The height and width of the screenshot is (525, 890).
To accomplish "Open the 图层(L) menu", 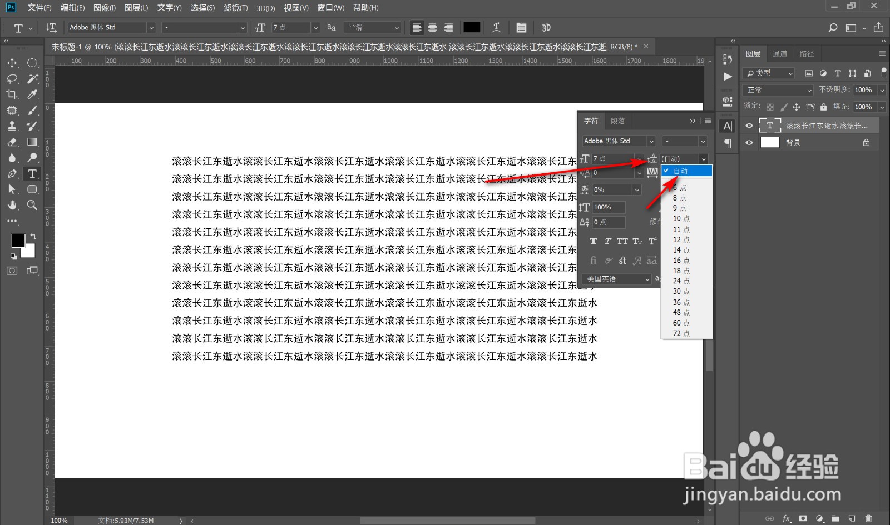I will click(136, 8).
